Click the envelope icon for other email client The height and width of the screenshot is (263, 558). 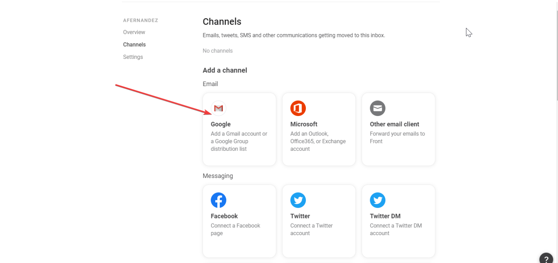pos(378,108)
